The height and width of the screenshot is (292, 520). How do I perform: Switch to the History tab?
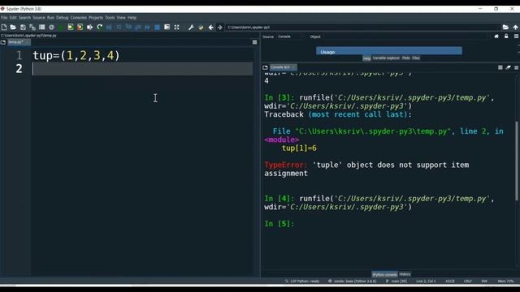click(405, 274)
